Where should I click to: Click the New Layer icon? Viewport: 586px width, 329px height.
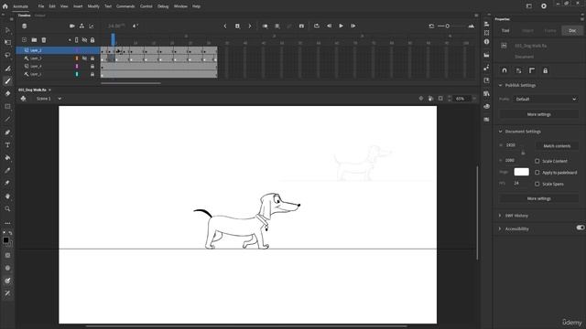[x=25, y=40]
